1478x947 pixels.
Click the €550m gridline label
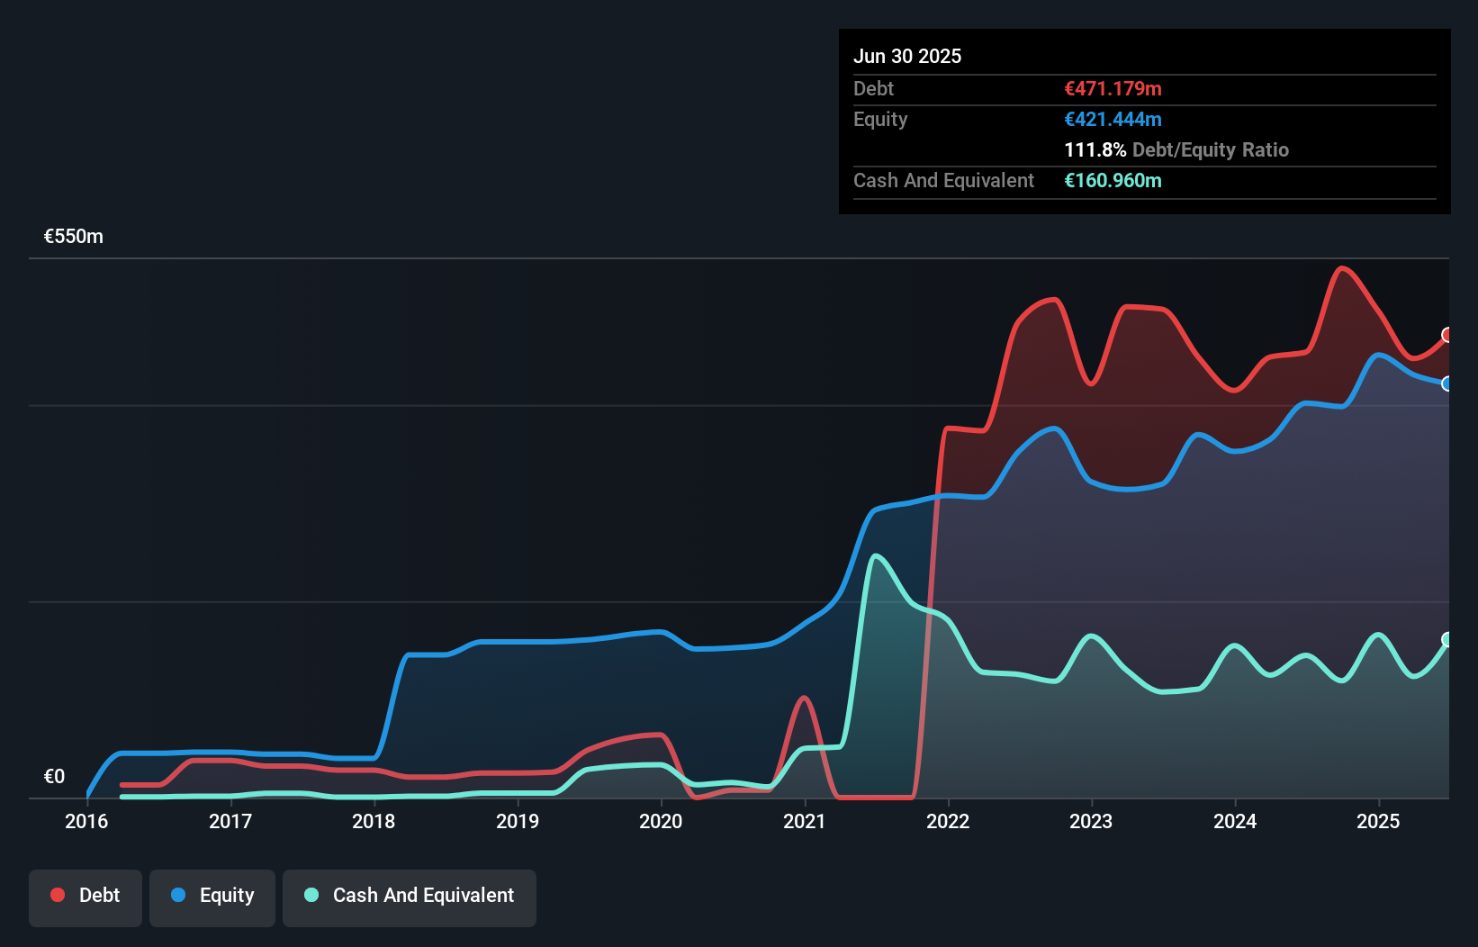(x=72, y=236)
